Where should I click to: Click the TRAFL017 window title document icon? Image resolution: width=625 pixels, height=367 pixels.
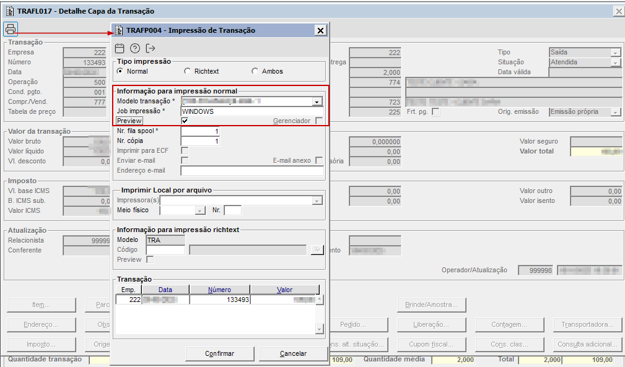[x=9, y=11]
